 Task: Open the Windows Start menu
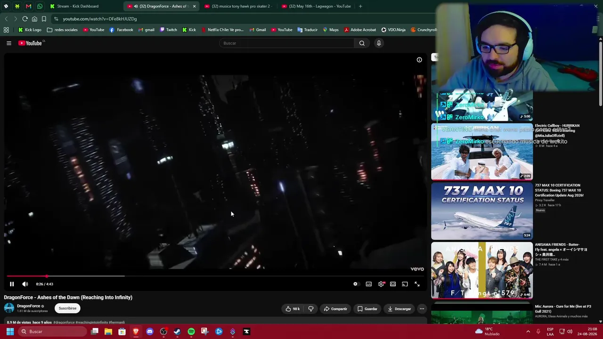(10, 331)
